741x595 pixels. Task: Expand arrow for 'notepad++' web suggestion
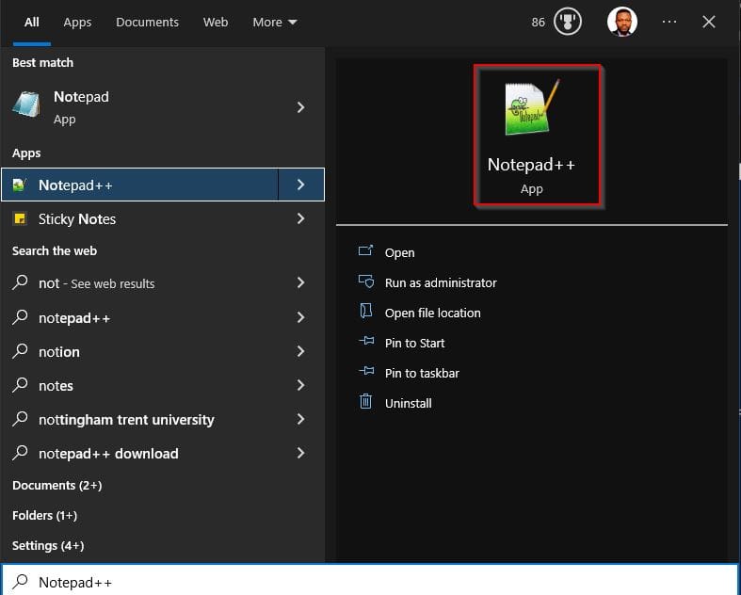click(x=300, y=317)
